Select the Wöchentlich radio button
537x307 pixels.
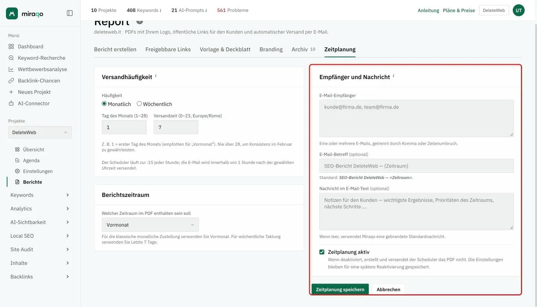click(139, 104)
